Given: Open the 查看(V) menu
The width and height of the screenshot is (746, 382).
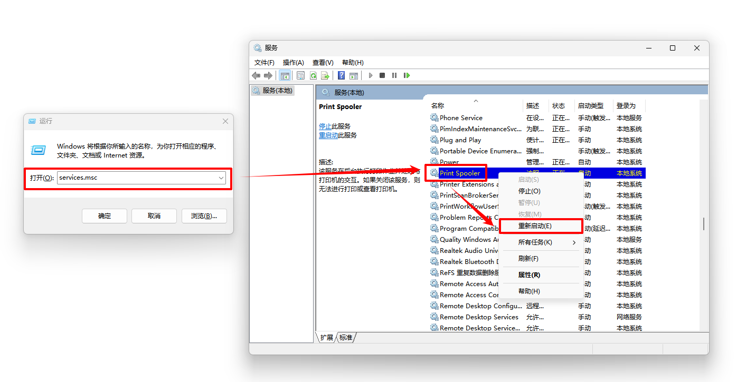Looking at the screenshot, I should coord(323,62).
